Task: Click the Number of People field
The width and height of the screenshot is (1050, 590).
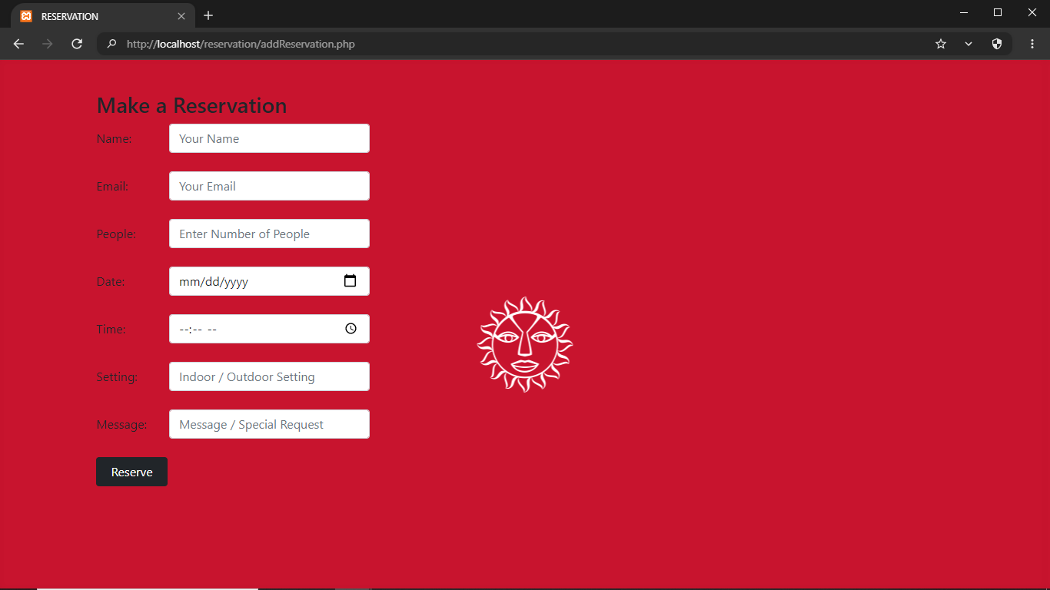Action: [269, 234]
